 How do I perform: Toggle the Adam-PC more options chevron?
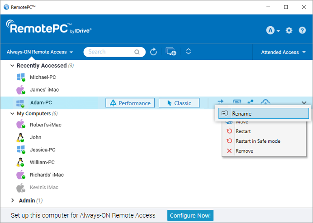click(x=304, y=102)
